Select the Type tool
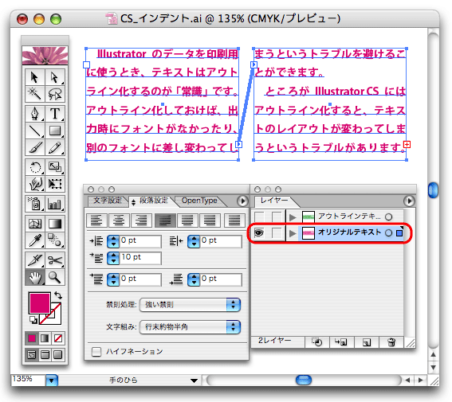This screenshot has height=402, width=452. [55, 114]
